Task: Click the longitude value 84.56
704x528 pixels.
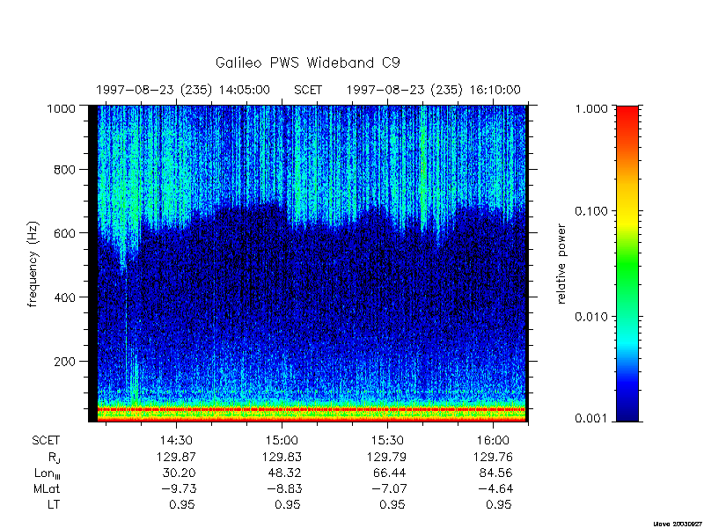Action: tap(495, 473)
